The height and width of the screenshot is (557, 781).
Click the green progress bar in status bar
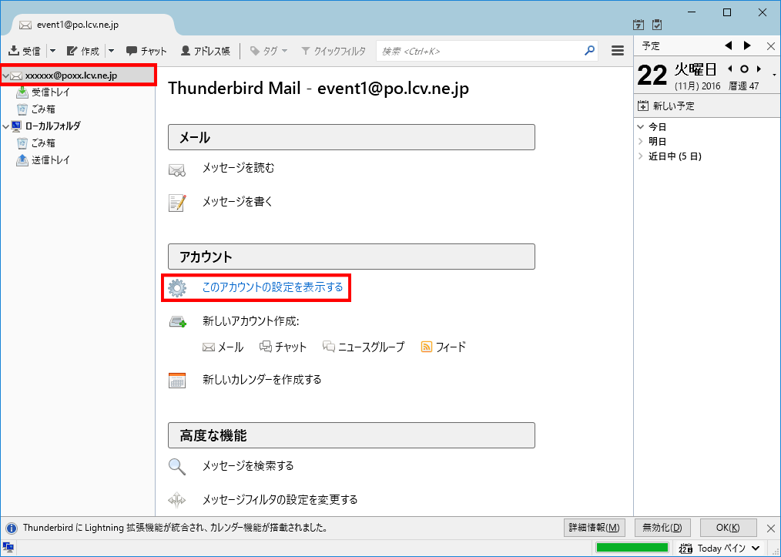(x=632, y=548)
